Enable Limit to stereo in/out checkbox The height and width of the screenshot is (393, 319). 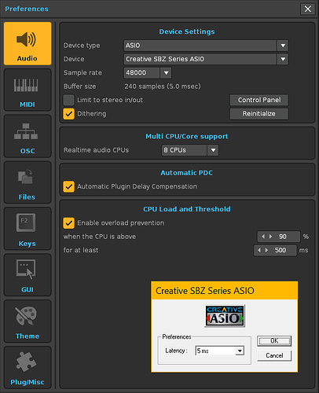68,100
